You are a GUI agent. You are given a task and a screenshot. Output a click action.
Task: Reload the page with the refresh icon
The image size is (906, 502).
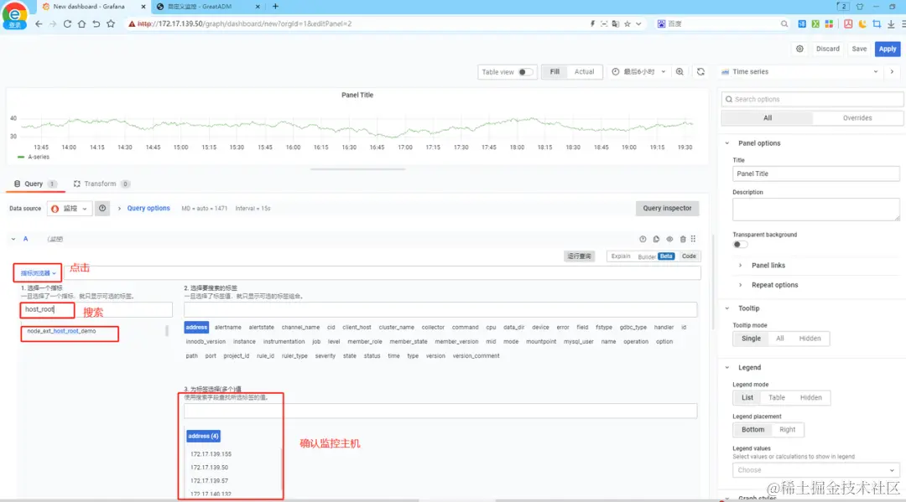pos(67,23)
